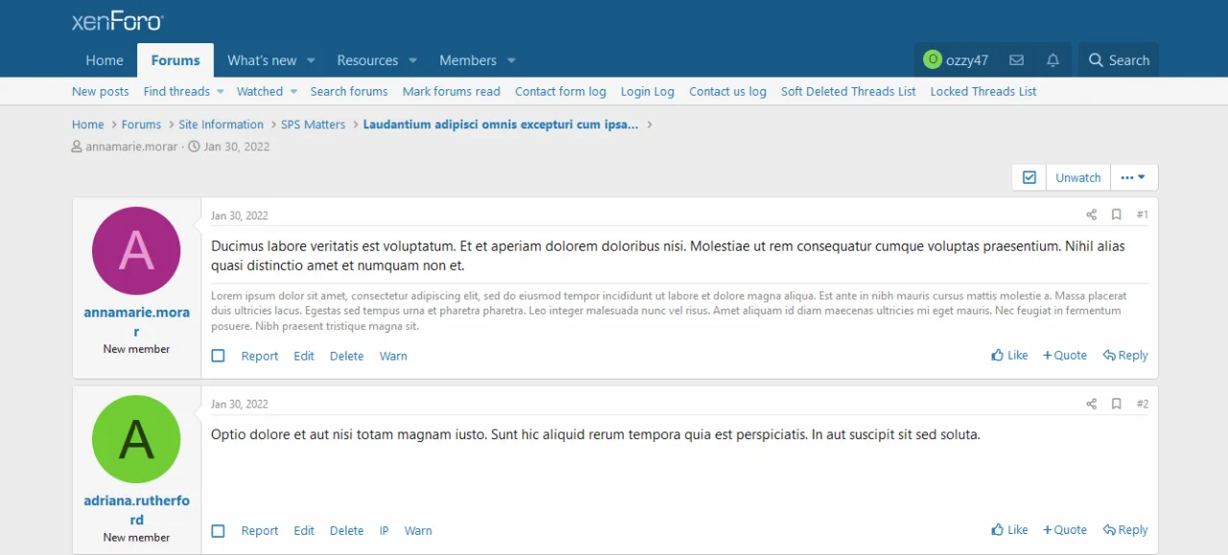Toggle the thread selection checkbox beside Unwatch
The image size is (1228, 555).
[x=1028, y=177]
